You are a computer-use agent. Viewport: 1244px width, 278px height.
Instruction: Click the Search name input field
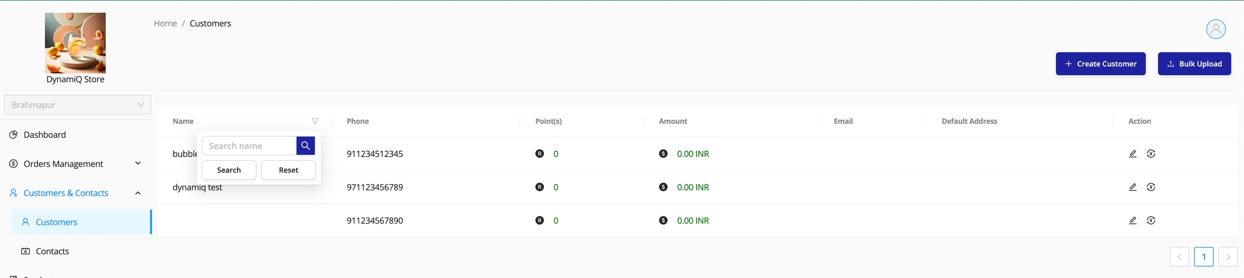click(249, 146)
